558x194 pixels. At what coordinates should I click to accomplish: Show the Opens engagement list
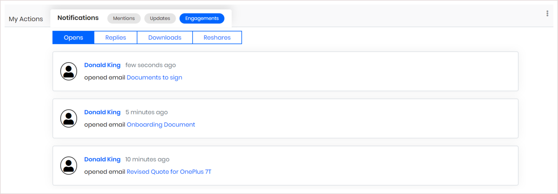point(73,38)
